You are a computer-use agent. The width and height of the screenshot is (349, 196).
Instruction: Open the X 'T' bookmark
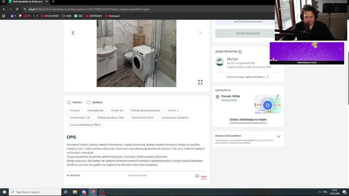coord(35,16)
